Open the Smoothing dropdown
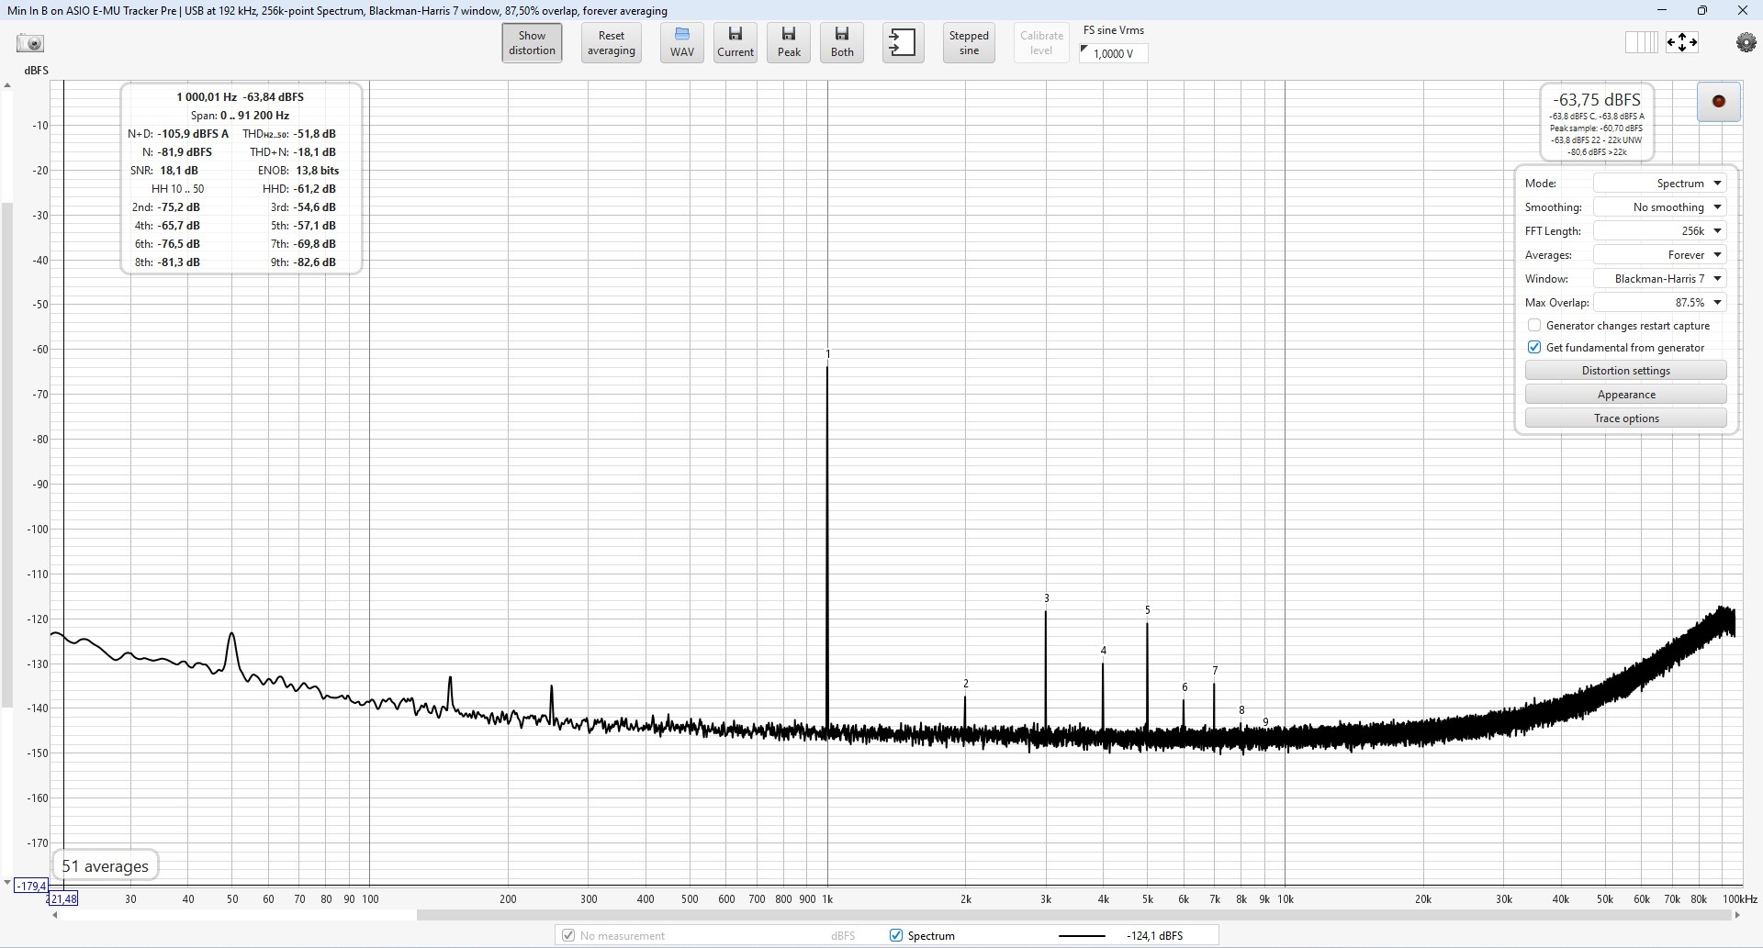The image size is (1763, 948). click(x=1659, y=206)
